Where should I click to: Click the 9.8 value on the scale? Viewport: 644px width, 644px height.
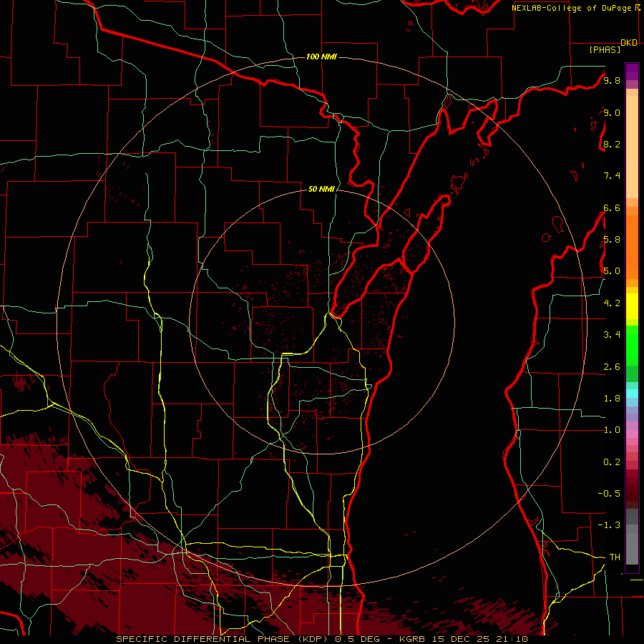612,80
